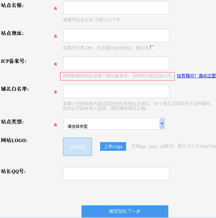Viewport: 216px width, 218px height.
Task: Click the red asterisk by 站点类型
Action: click(55, 125)
